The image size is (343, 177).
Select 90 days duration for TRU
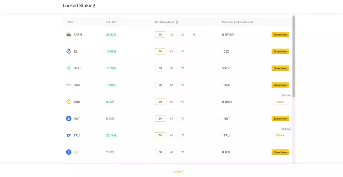[183, 135]
